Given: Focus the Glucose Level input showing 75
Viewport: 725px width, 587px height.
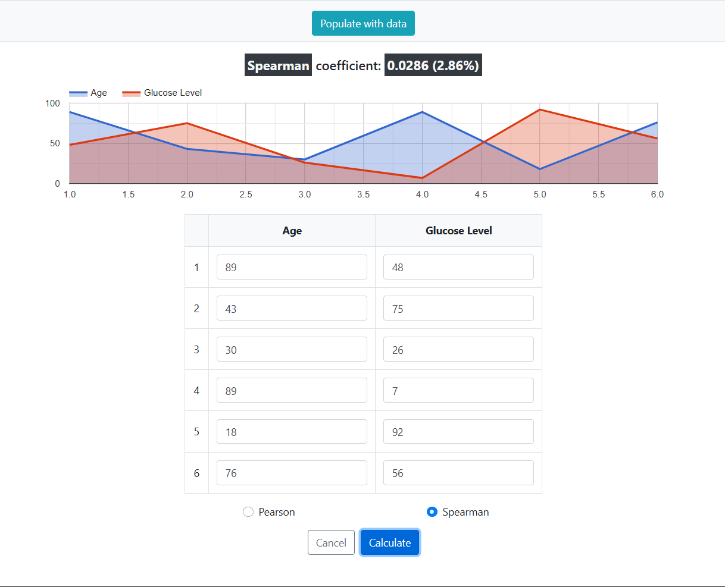Looking at the screenshot, I should [458, 308].
